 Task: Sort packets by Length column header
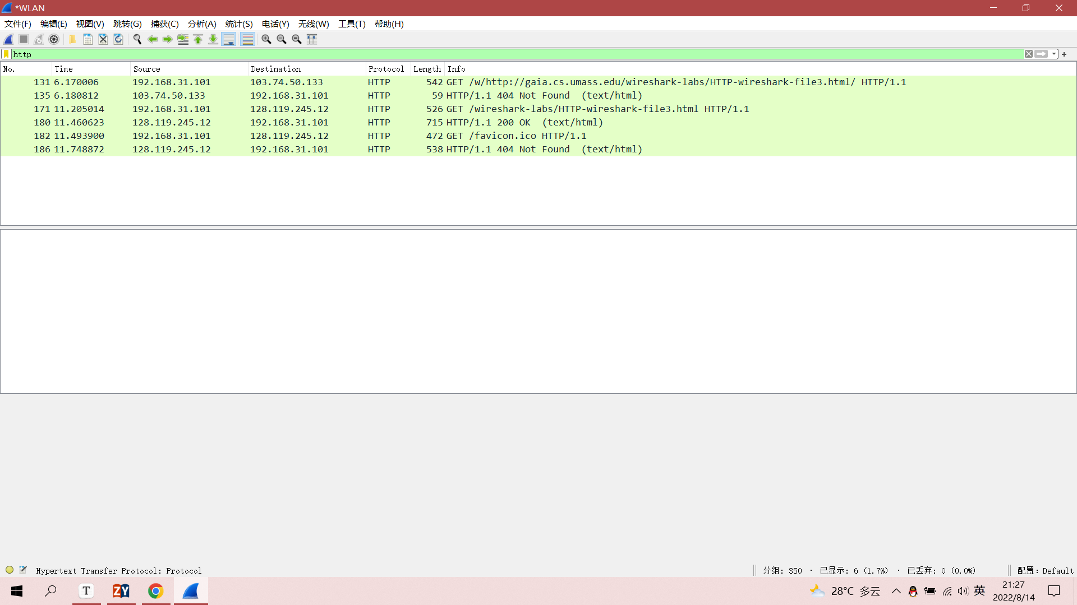click(x=427, y=69)
